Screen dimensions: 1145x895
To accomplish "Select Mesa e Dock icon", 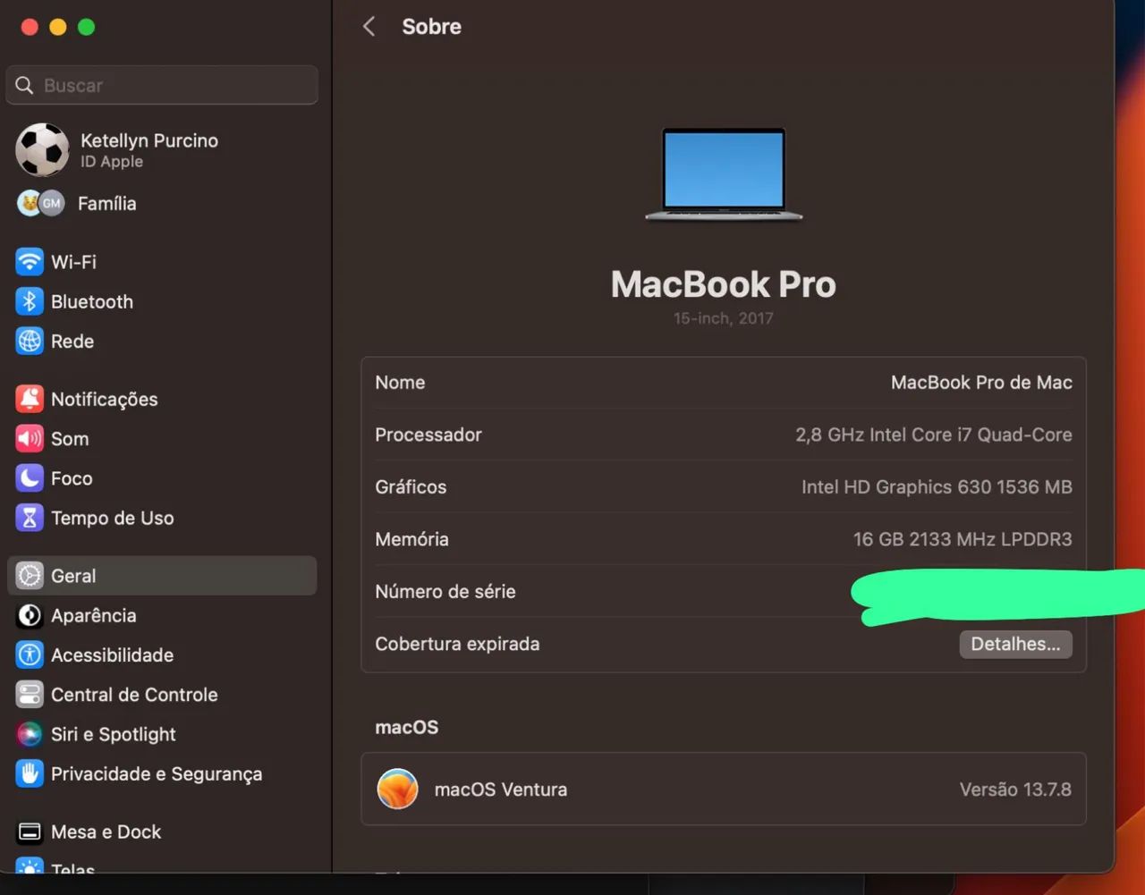I will tap(30, 832).
